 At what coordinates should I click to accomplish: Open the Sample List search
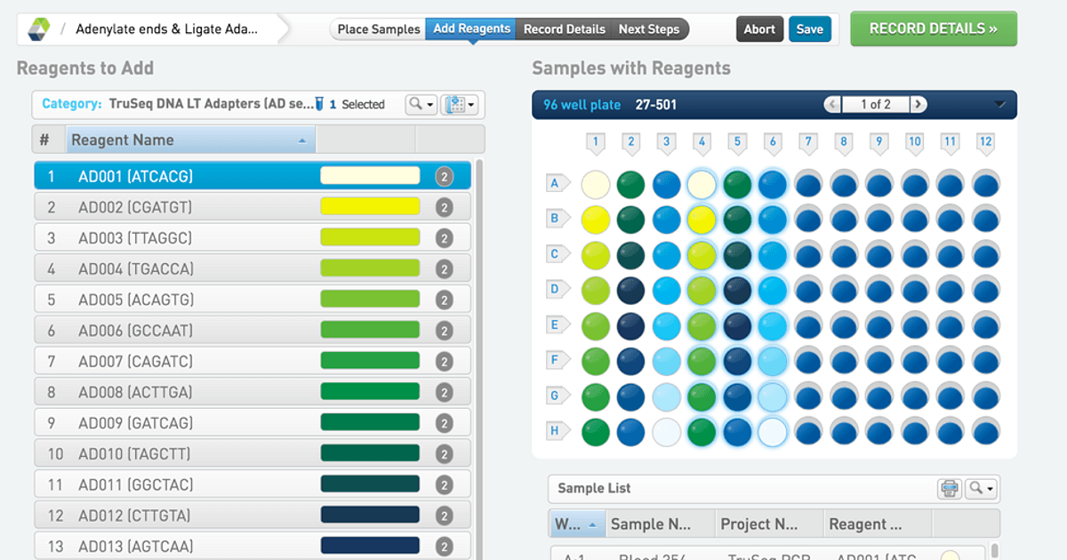tap(975, 488)
